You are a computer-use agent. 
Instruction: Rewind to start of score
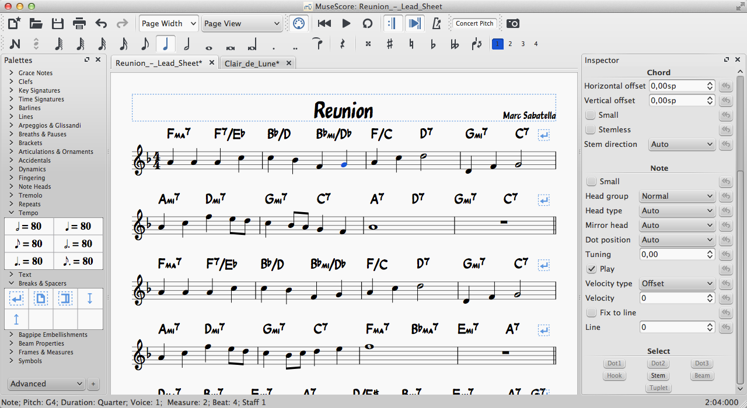tap(324, 23)
